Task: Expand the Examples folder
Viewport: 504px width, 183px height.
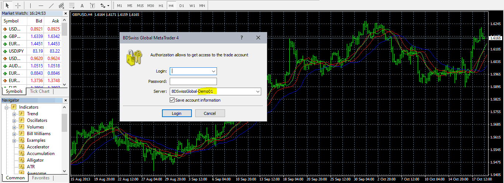Action: [14, 140]
